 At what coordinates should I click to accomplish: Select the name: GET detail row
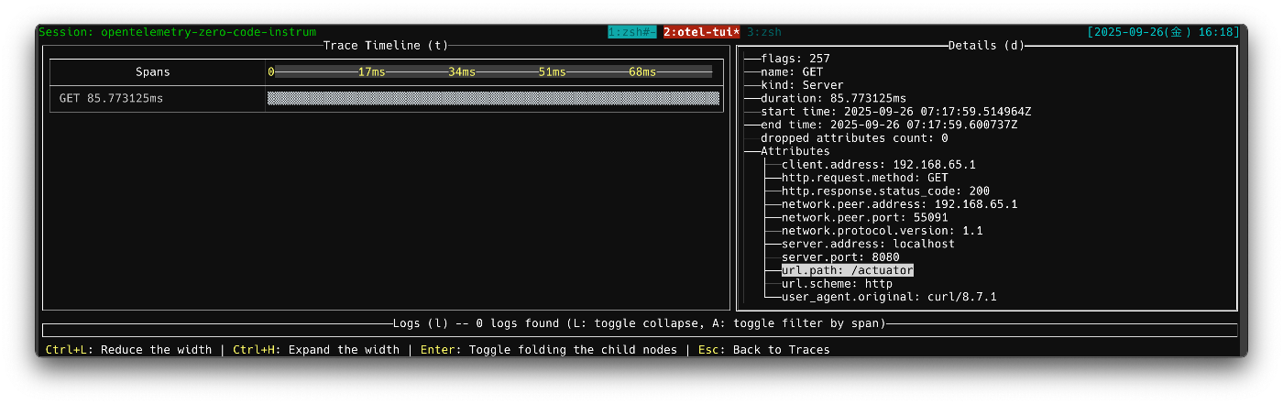click(x=792, y=71)
